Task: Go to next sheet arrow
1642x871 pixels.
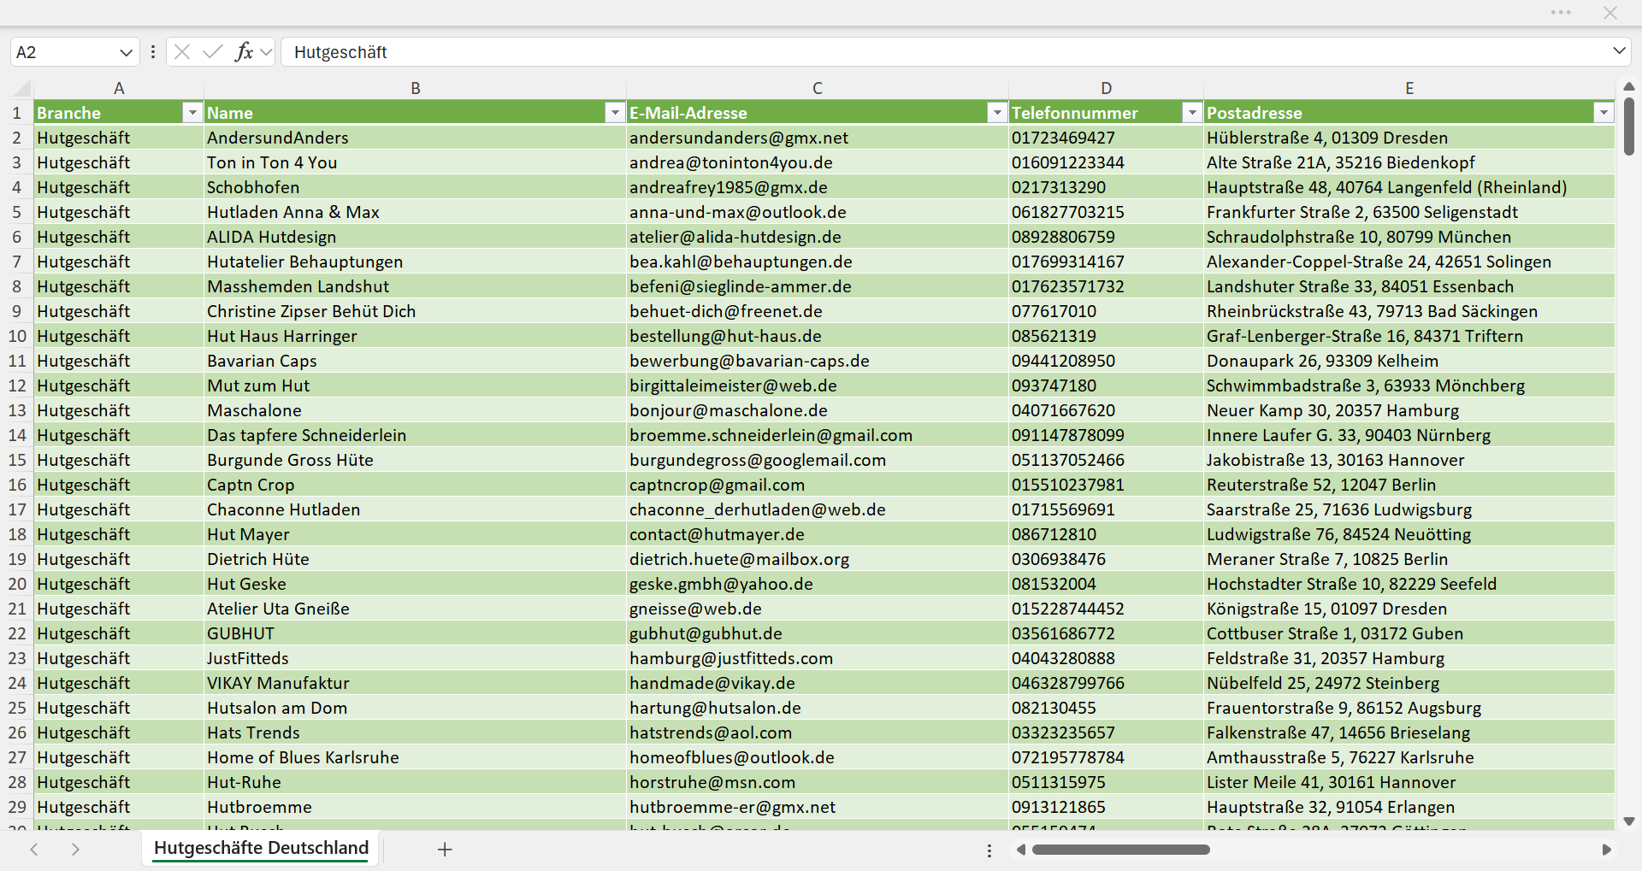Action: (75, 850)
